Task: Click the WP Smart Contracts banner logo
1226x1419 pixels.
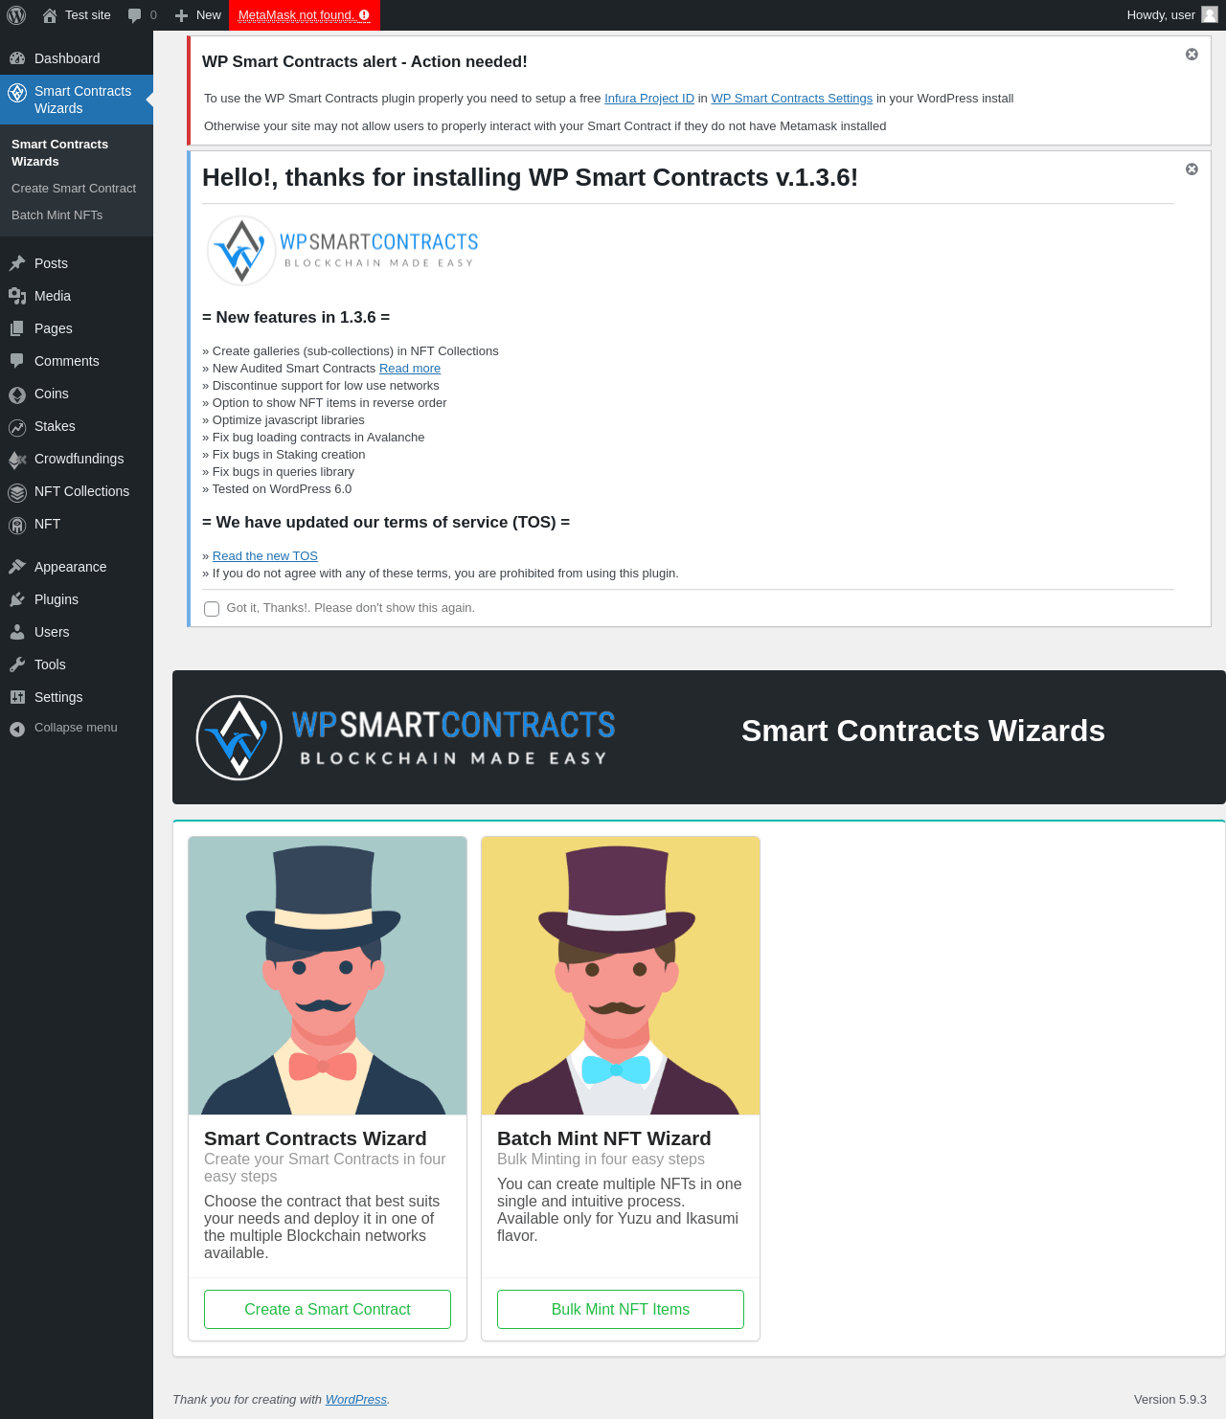Action: (x=406, y=737)
